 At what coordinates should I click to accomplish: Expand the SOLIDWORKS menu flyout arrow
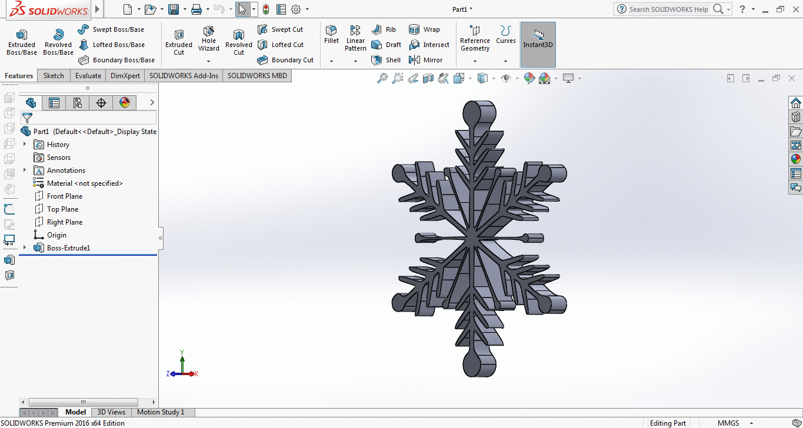98,9
